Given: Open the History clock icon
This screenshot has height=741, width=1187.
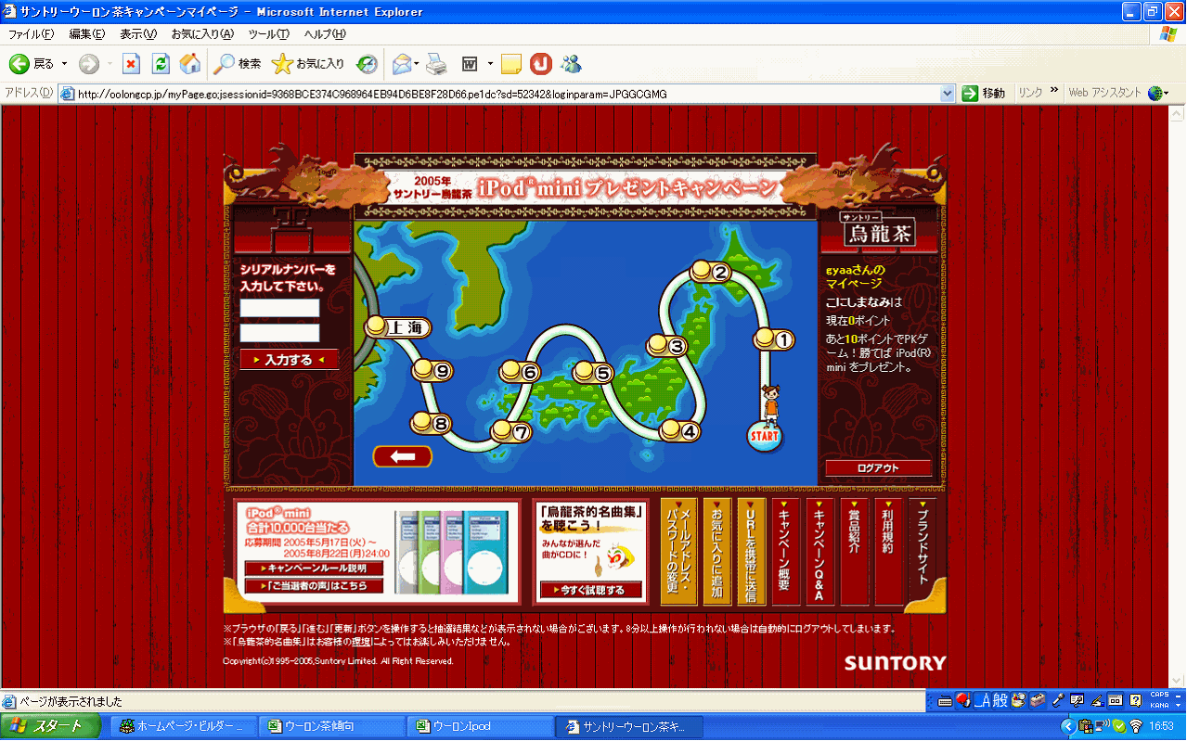Looking at the screenshot, I should pos(368,64).
